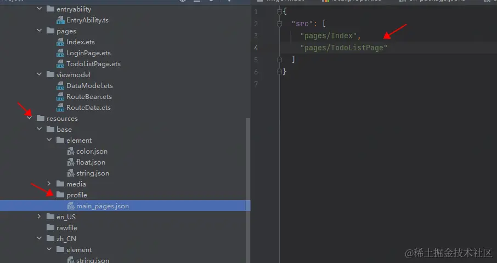The width and height of the screenshot is (497, 263).
Task: Expand the media folder chevron
Action: [49, 184]
